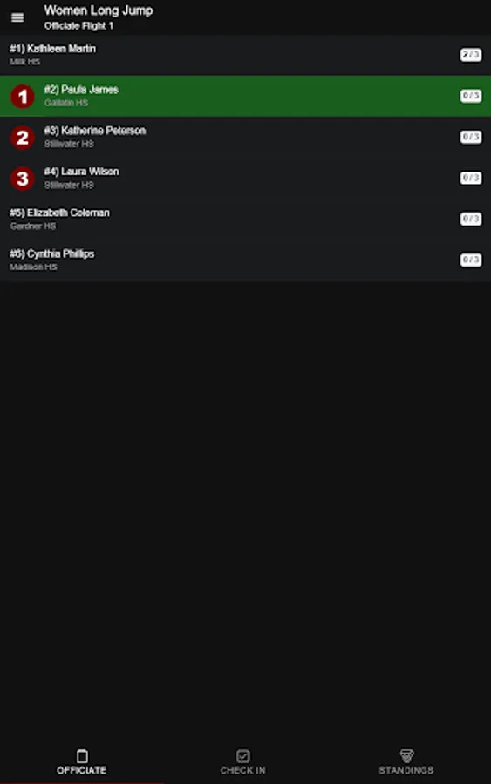The width and height of the screenshot is (491, 784).
Task: Select athlete Kathleen Martin row
Action: (x=245, y=55)
